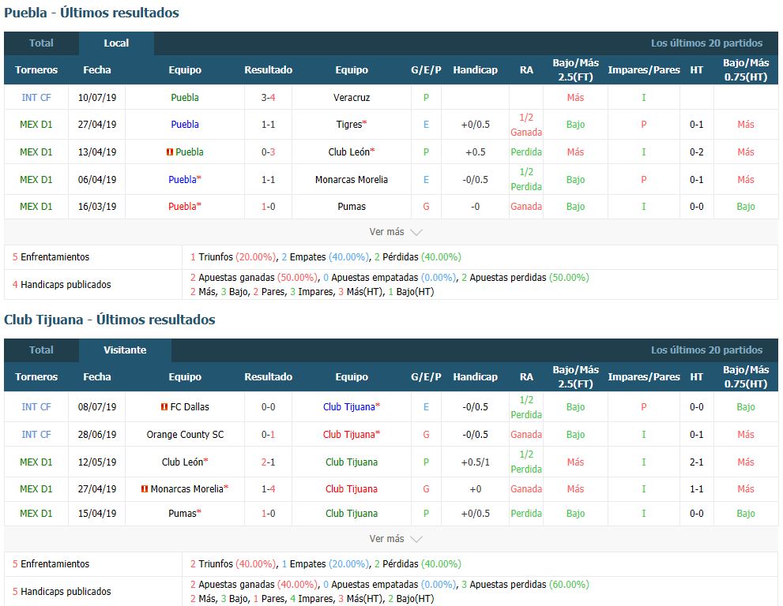Click 'Club Tijuana - Últimos resultados' heading
Viewport: 783px width, 606px height.
110,320
